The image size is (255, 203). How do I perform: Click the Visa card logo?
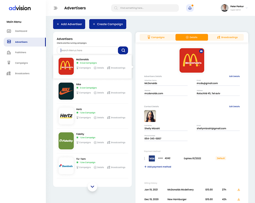pyautogui.click(x=152, y=158)
